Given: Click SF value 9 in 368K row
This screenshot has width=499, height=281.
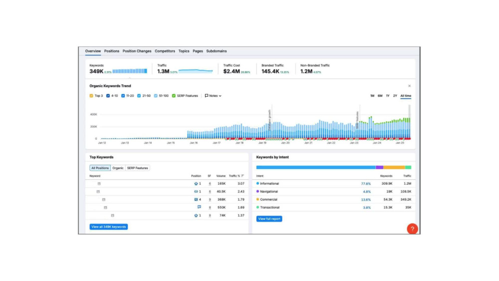Looking at the screenshot, I should point(210,200).
